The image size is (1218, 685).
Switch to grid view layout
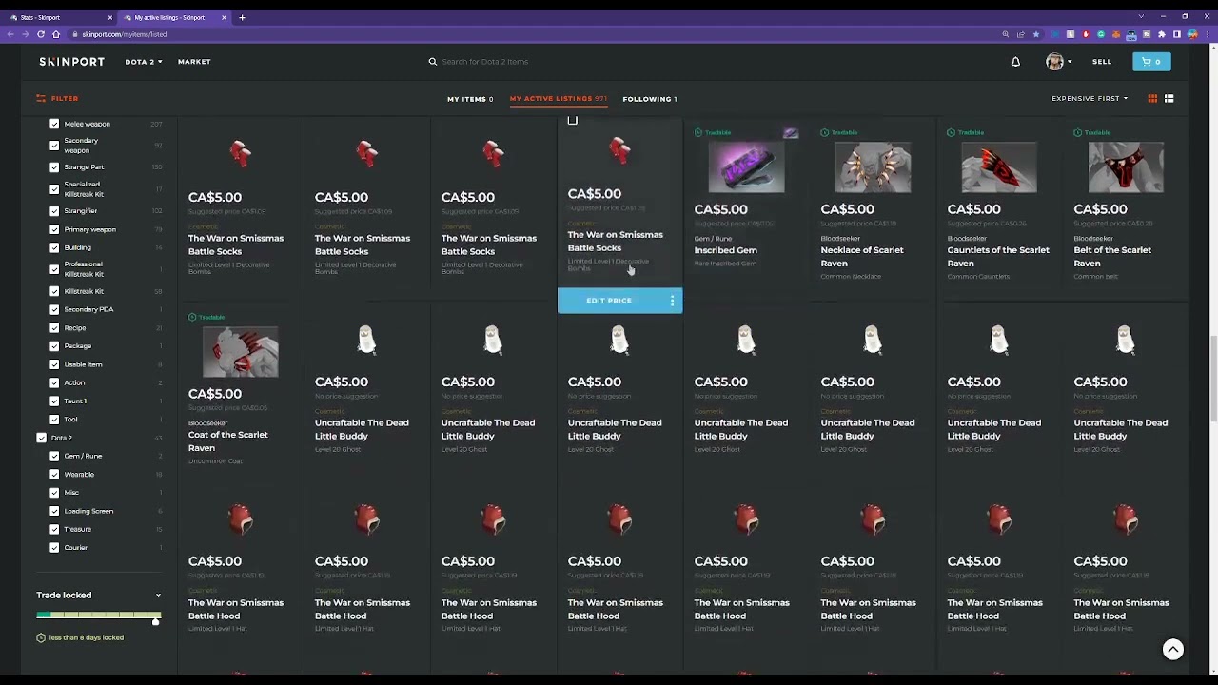click(1152, 99)
